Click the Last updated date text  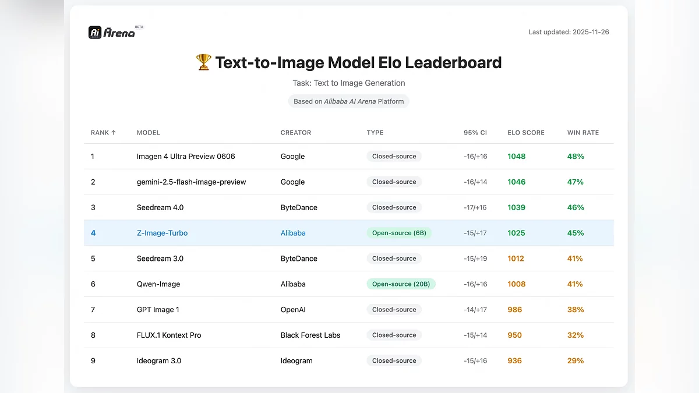[569, 32]
